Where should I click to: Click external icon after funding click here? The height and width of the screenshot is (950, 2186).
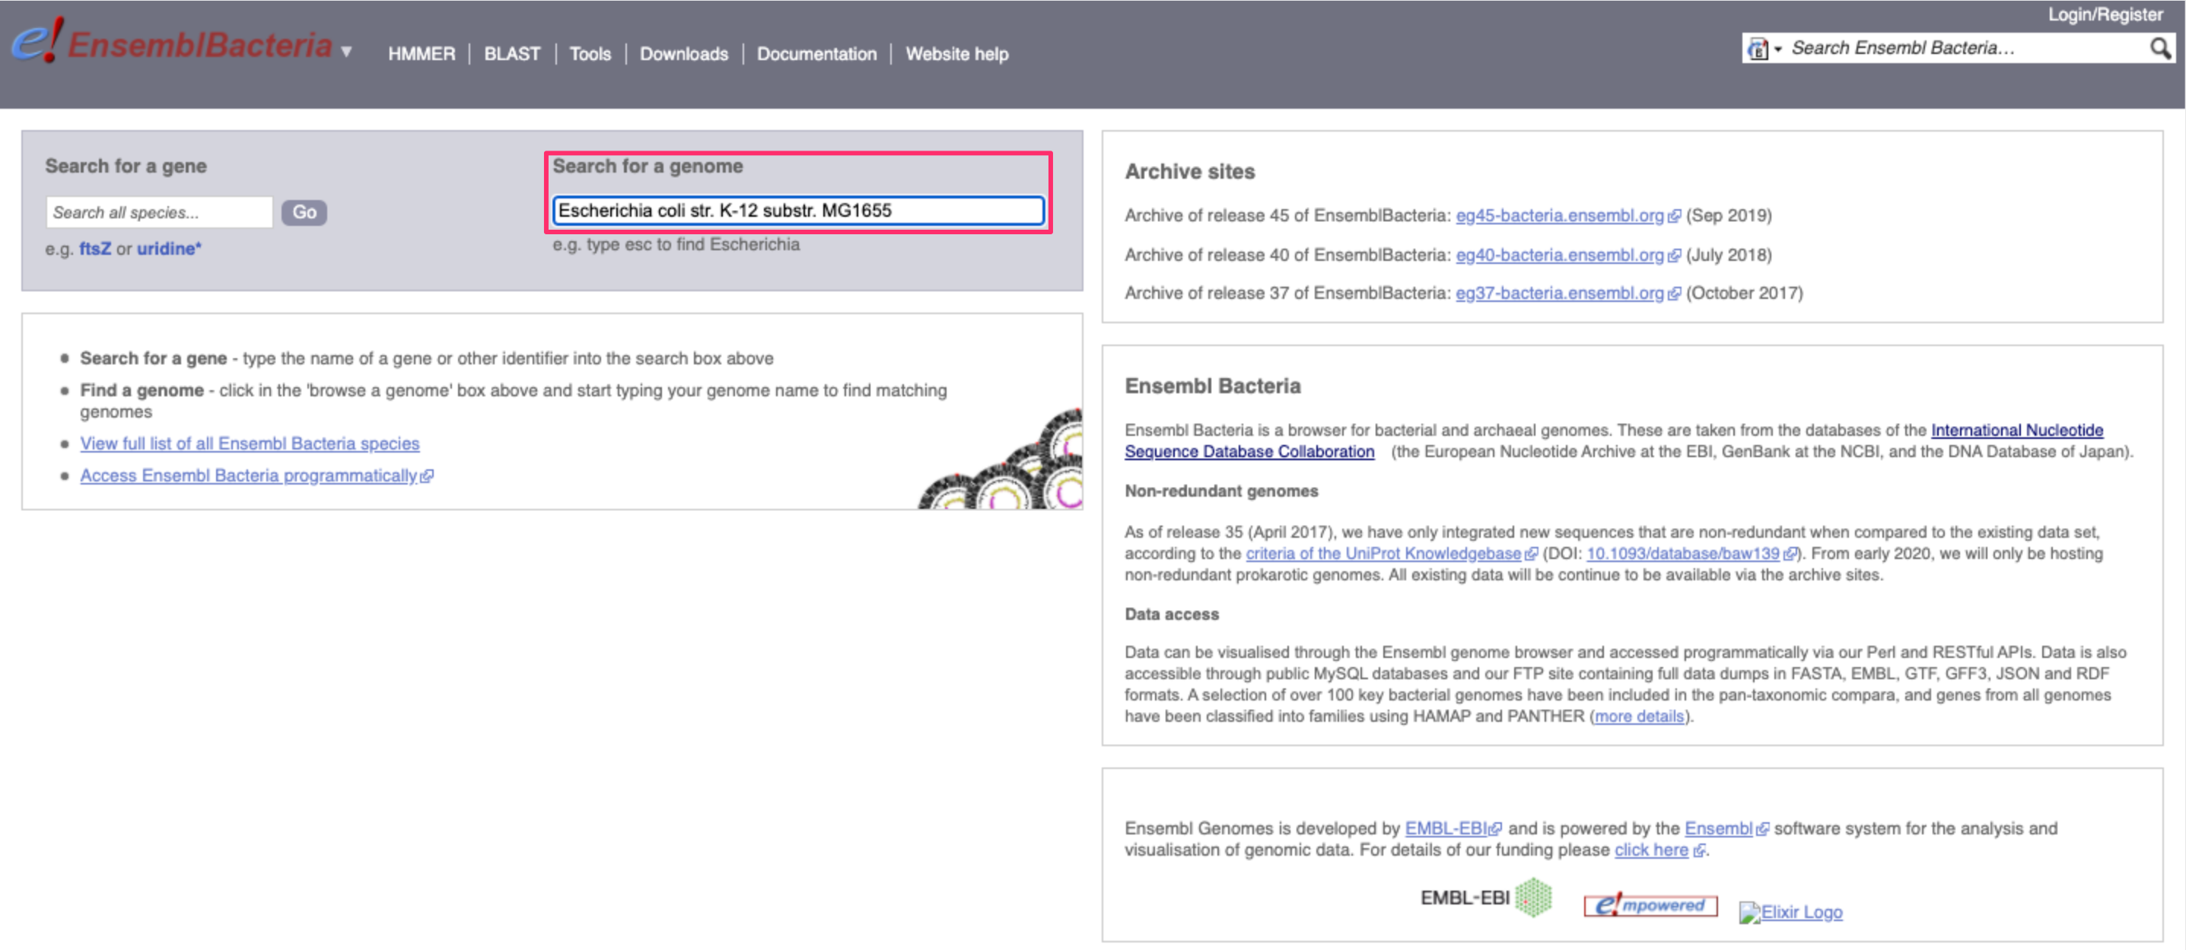click(x=1698, y=851)
